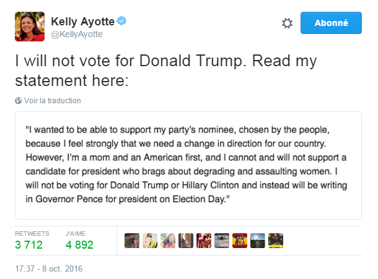Image resolution: width=378 pixels, height=279 pixels.
Task: Open the 17:37 - 8 oct. 2016 timestamp
Action: (48, 269)
